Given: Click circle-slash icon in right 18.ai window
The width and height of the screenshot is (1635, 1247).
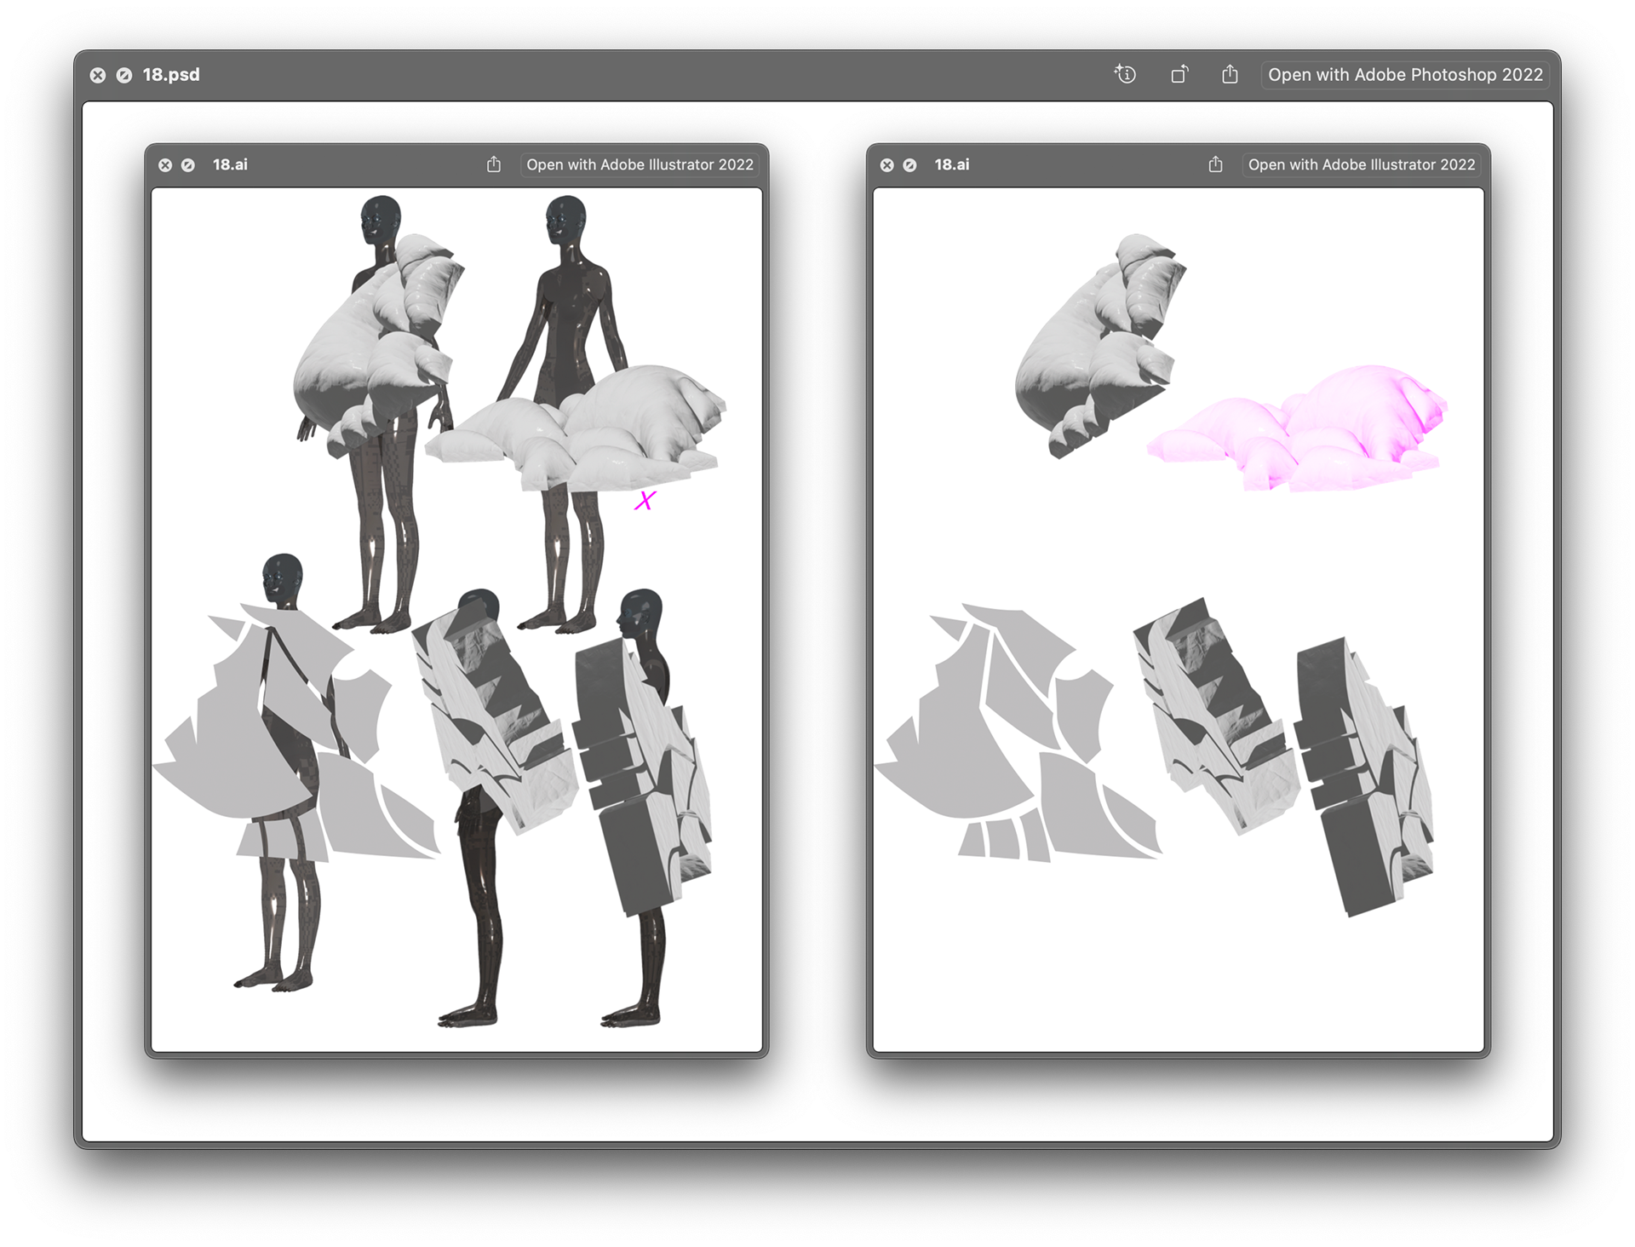Looking at the screenshot, I should coord(909,165).
